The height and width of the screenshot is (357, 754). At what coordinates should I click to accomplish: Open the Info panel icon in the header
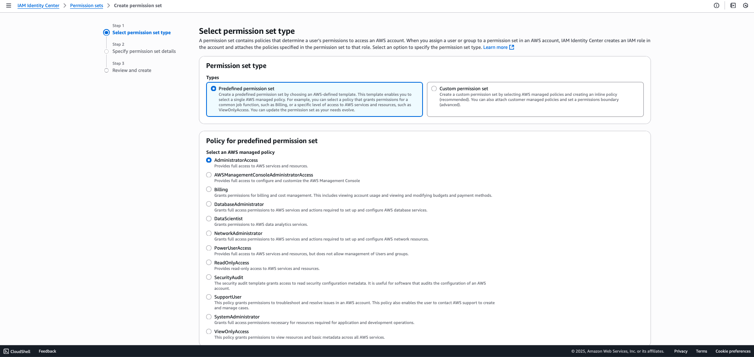click(x=717, y=6)
